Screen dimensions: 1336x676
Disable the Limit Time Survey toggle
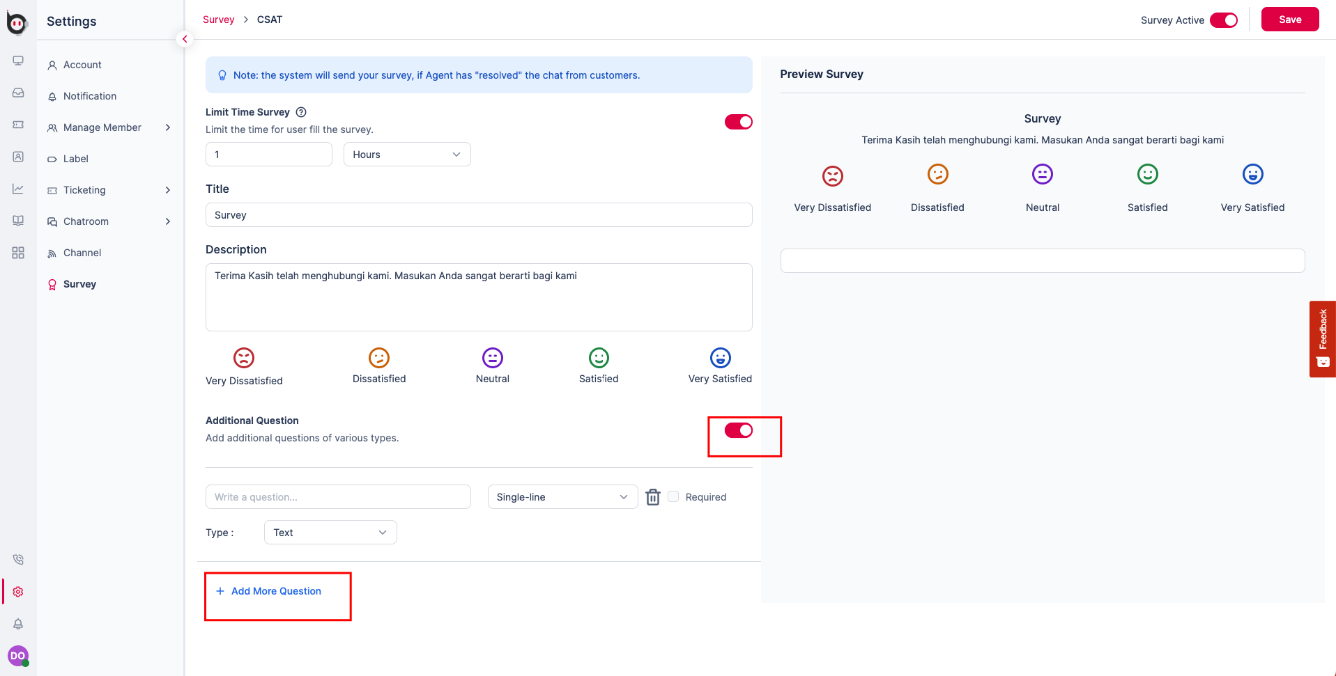click(738, 122)
